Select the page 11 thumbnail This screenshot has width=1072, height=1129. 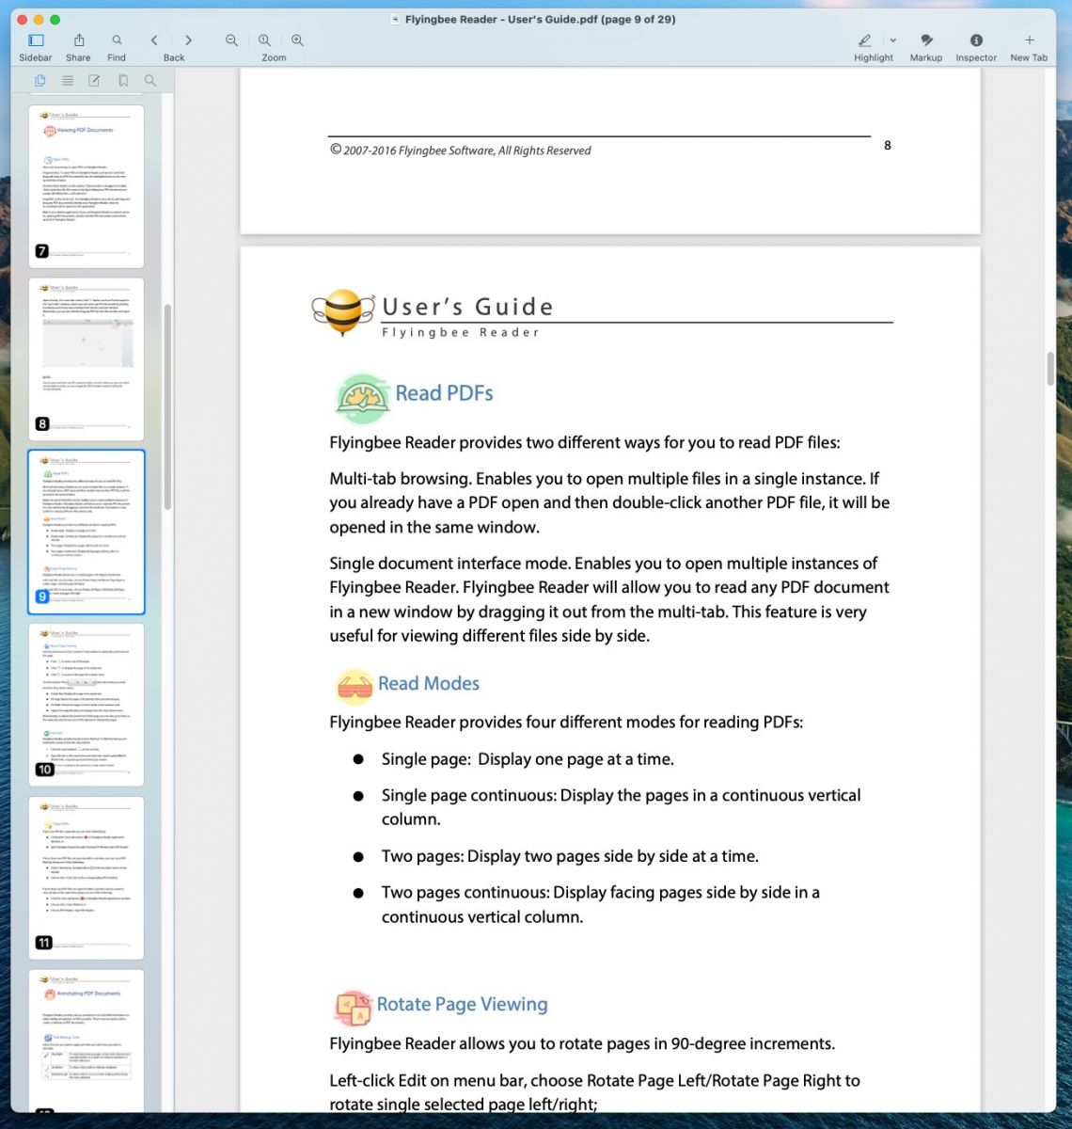(87, 878)
